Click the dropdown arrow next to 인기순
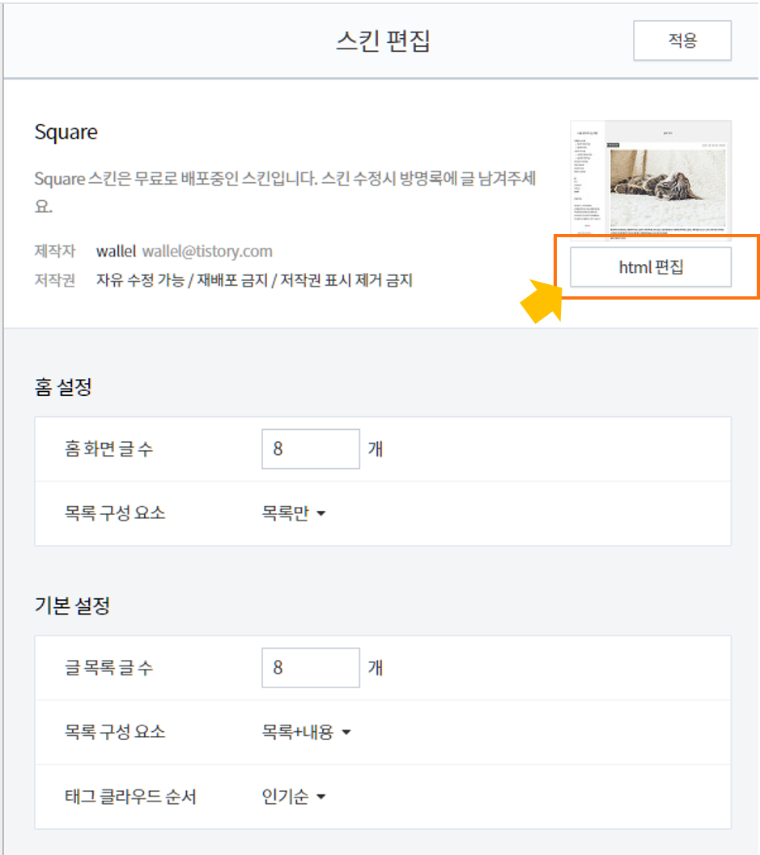 (319, 797)
